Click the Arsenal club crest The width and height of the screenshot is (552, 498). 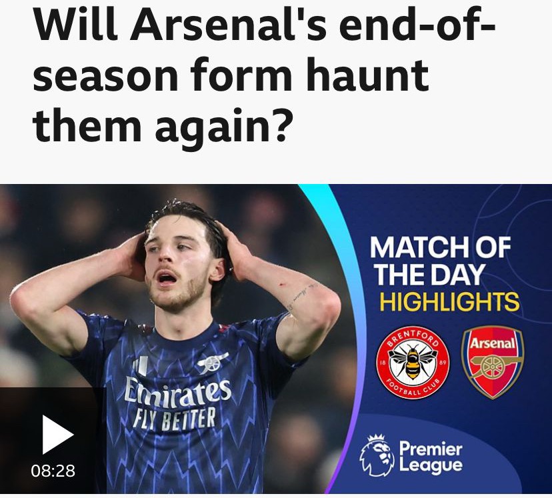[x=493, y=362]
